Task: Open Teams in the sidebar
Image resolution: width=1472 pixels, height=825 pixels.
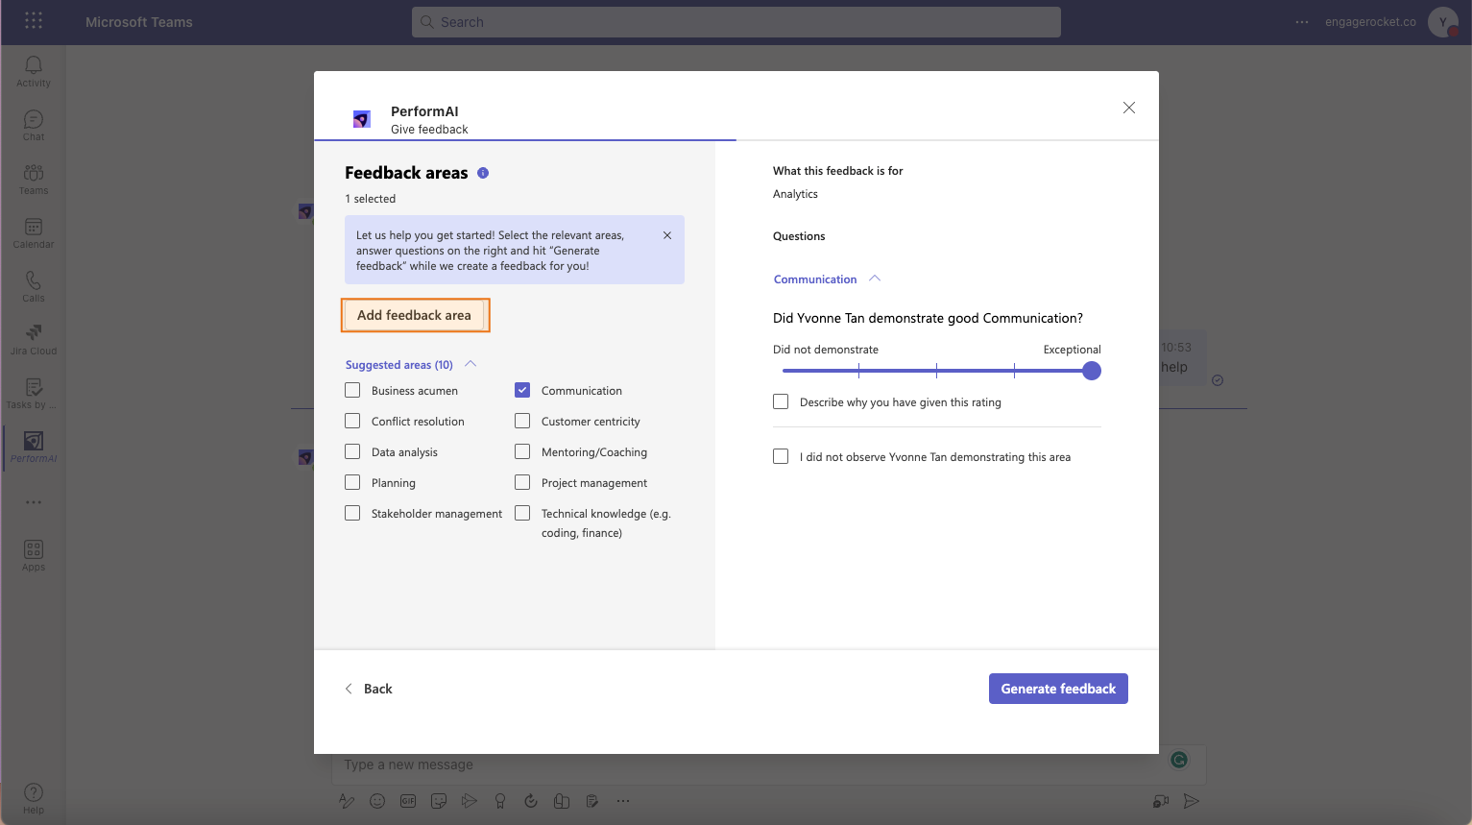Action: 34,179
